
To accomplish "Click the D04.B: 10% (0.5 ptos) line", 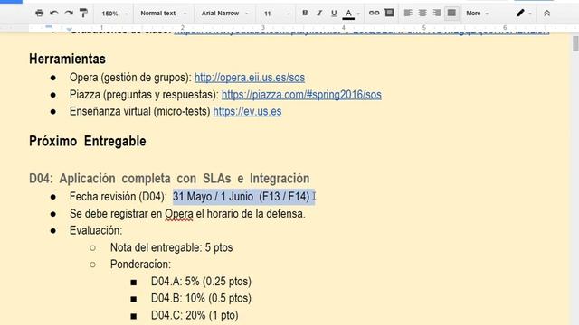I will coord(201,298).
